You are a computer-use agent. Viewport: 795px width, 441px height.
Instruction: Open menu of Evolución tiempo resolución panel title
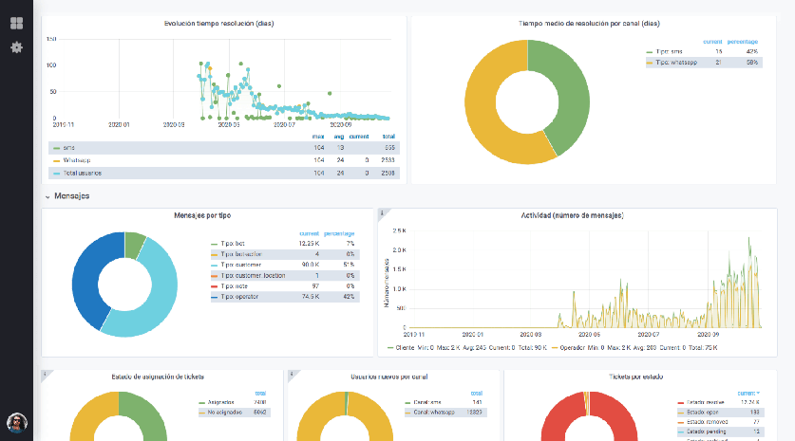(219, 24)
